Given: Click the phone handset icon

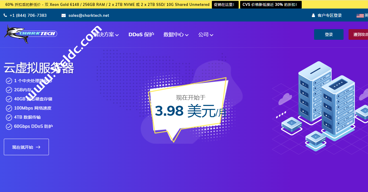Looking at the screenshot, I should point(5,15).
